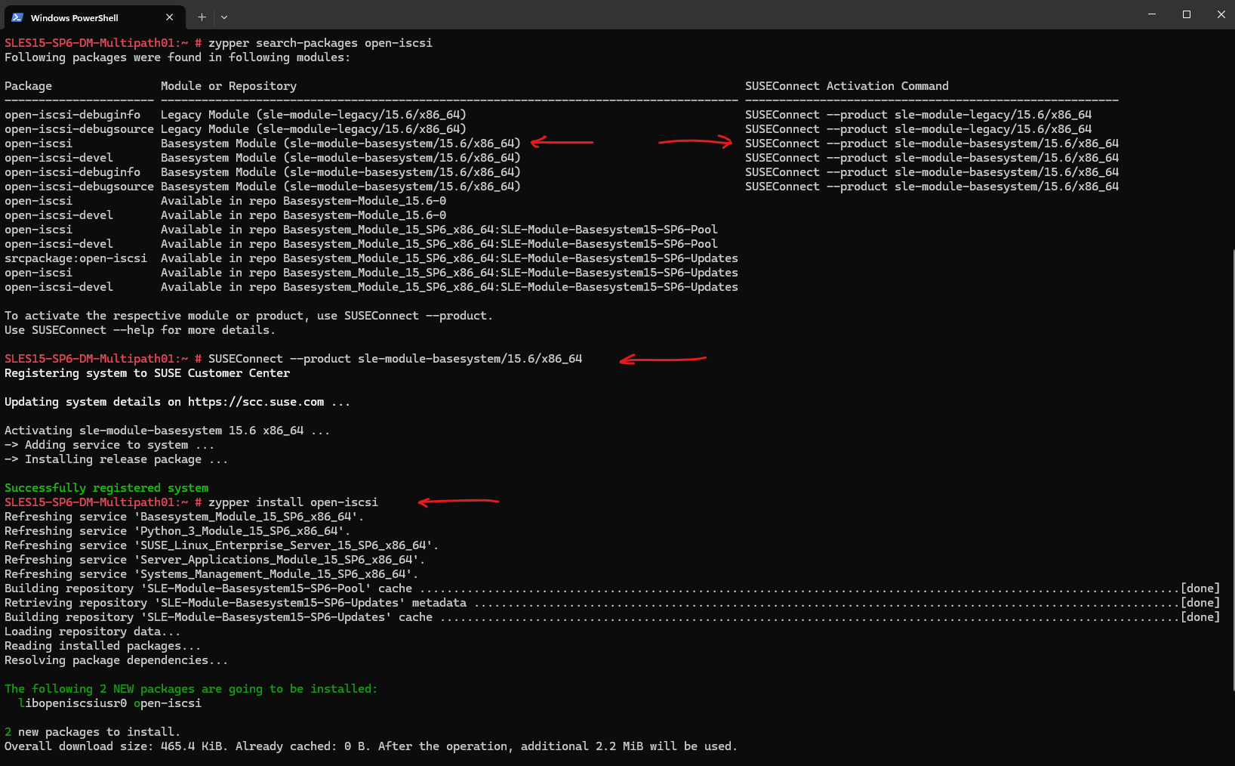
Task: Click 'Overall download size: 465.4 KiB' line
Action: pyautogui.click(x=371, y=746)
